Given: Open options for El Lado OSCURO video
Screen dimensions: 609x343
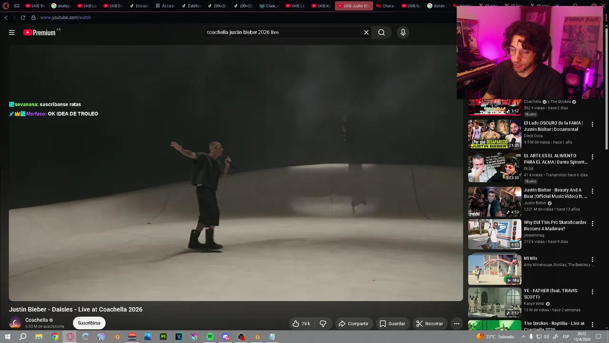Looking at the screenshot, I should point(592,124).
